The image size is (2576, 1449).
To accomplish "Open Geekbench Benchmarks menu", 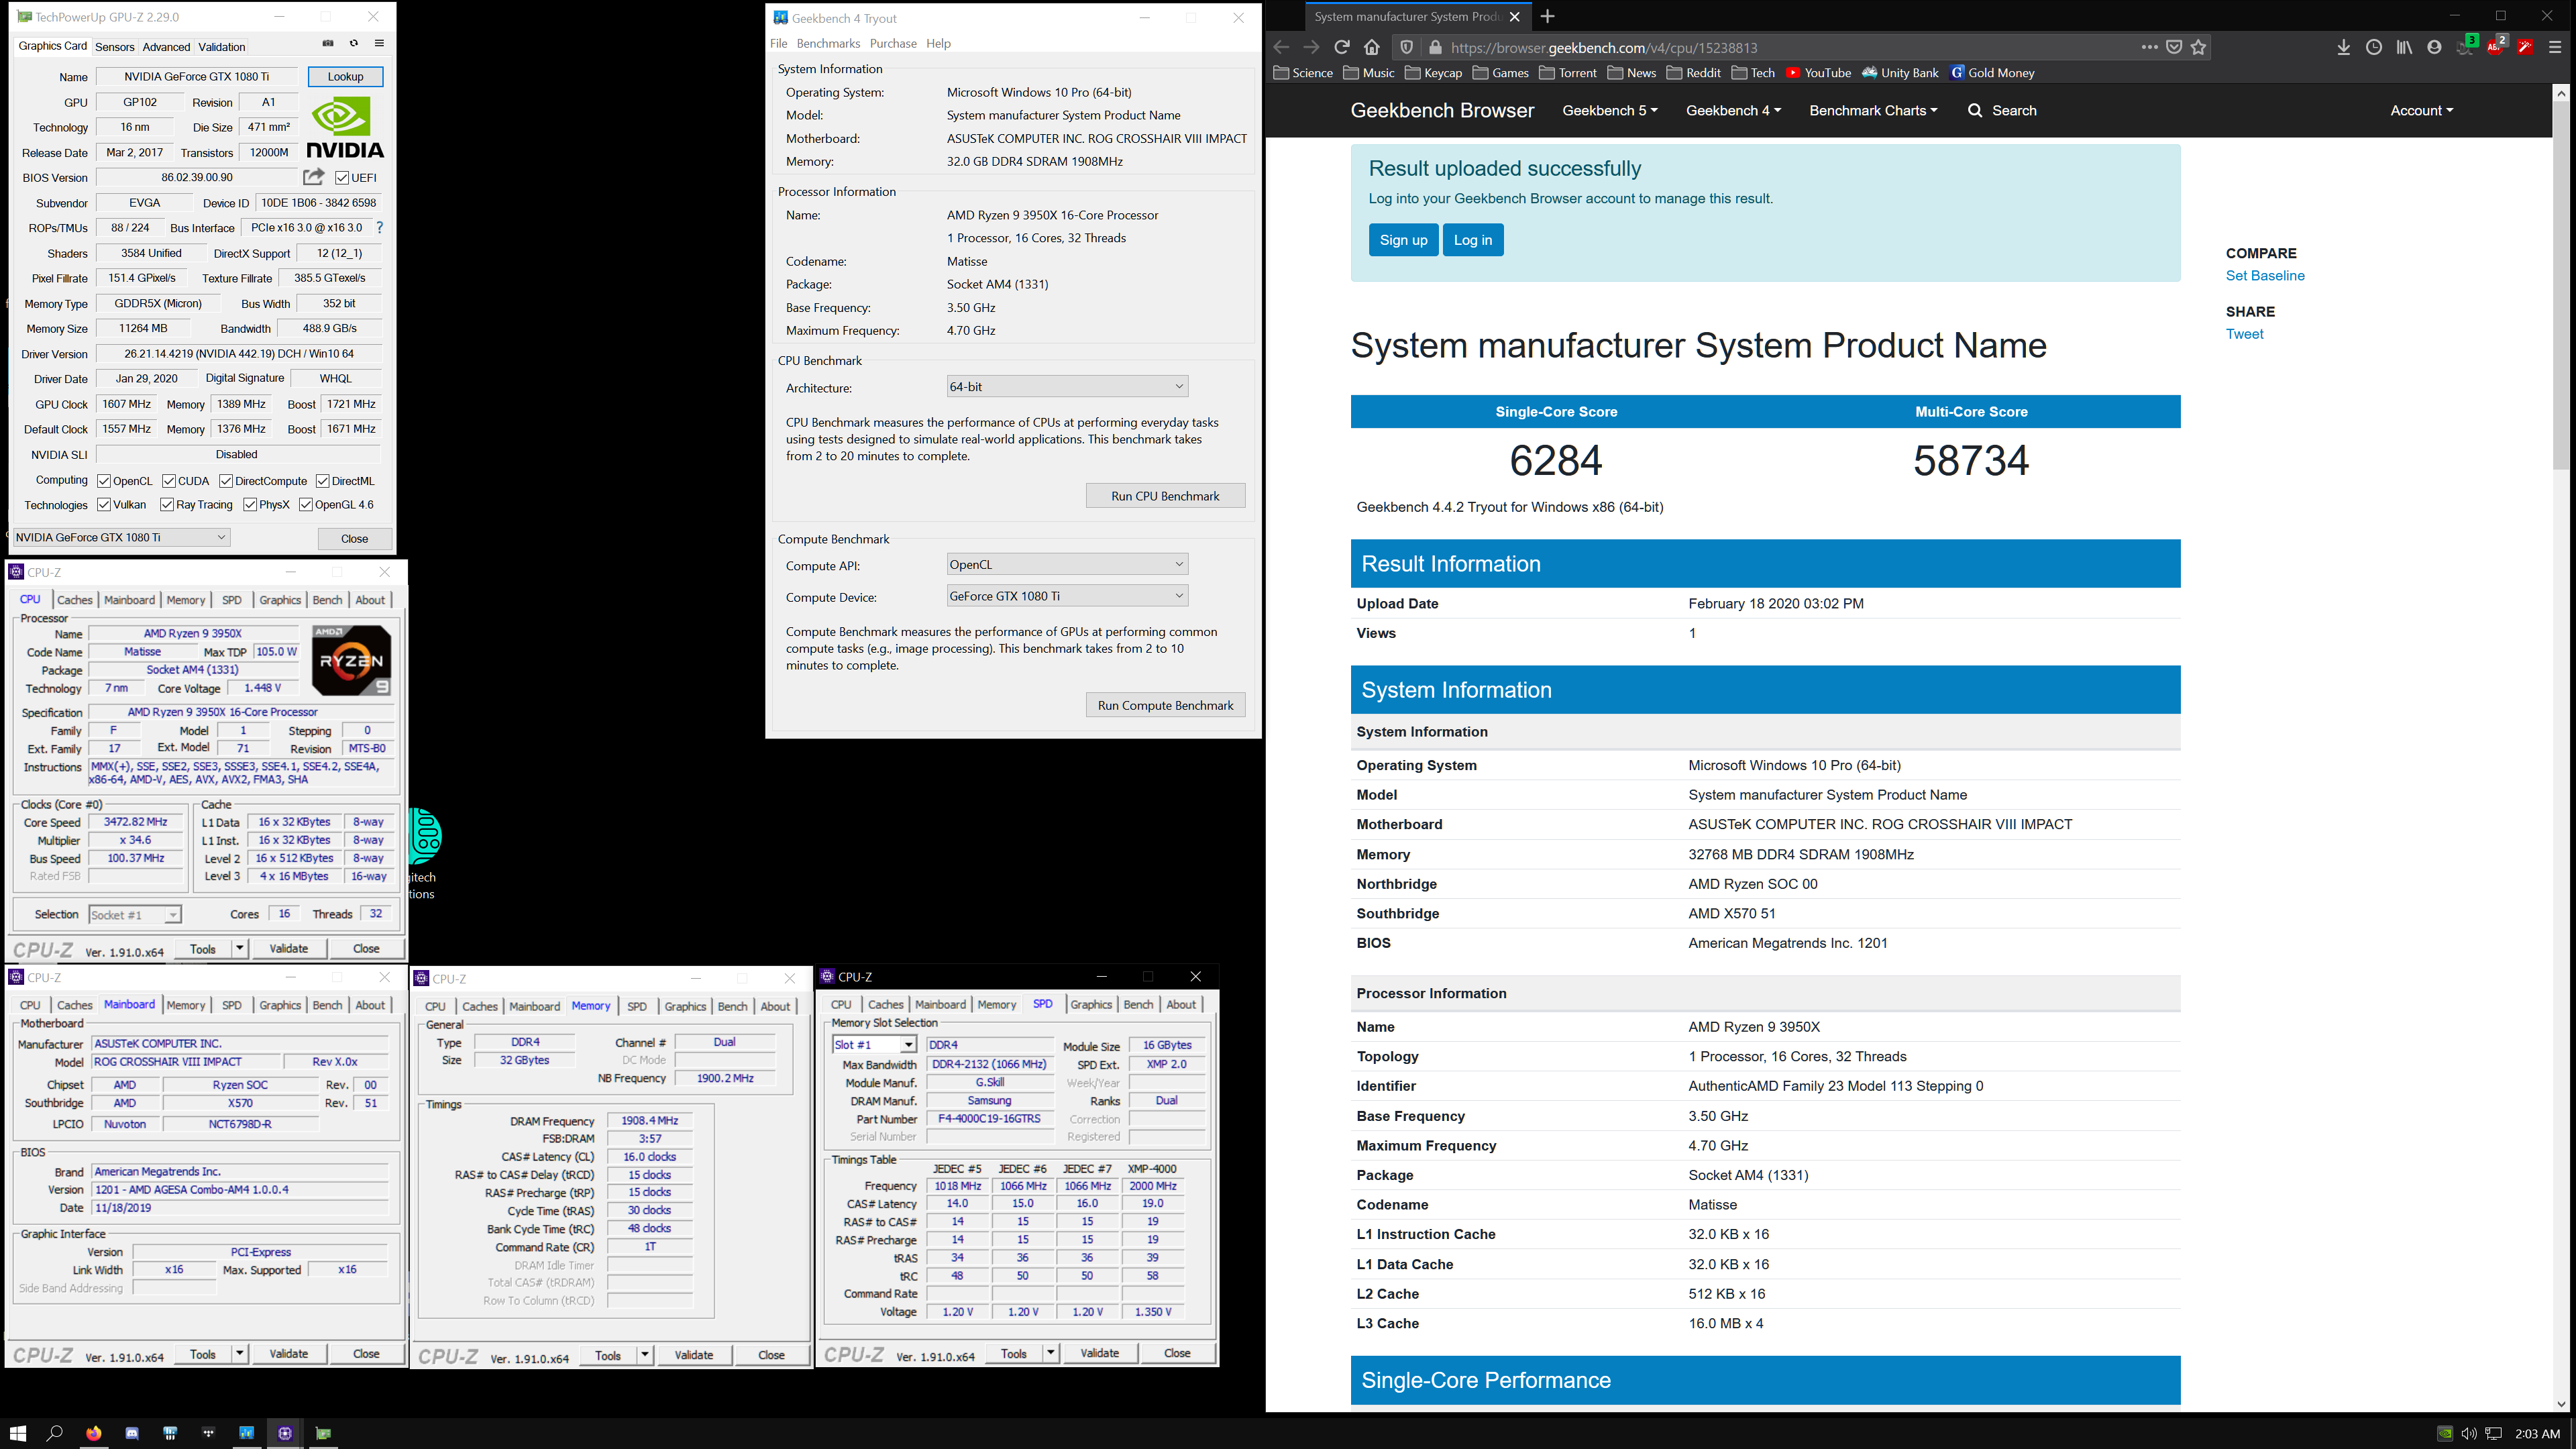I will (x=828, y=43).
